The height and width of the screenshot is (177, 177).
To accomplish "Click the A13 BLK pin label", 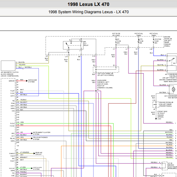I will 20,110.
